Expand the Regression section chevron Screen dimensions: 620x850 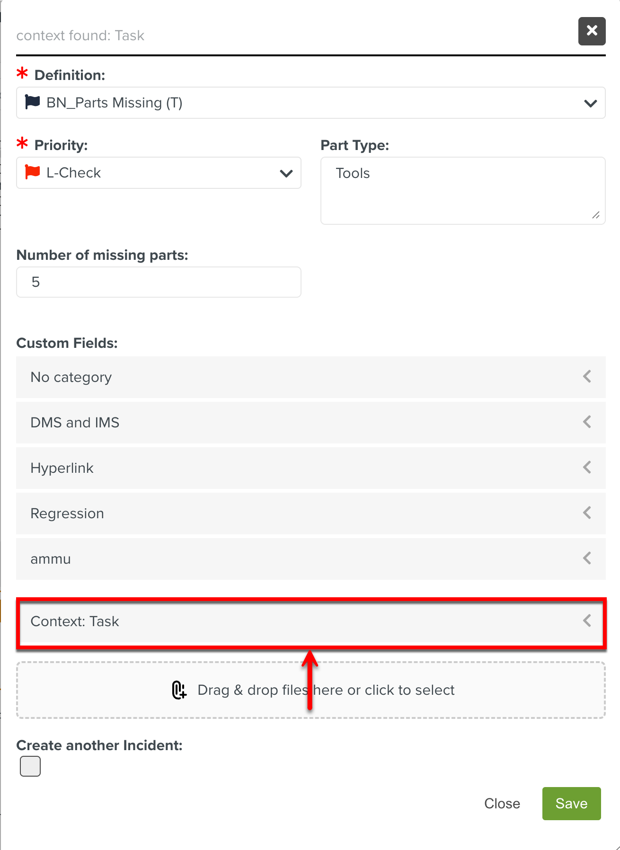click(587, 513)
